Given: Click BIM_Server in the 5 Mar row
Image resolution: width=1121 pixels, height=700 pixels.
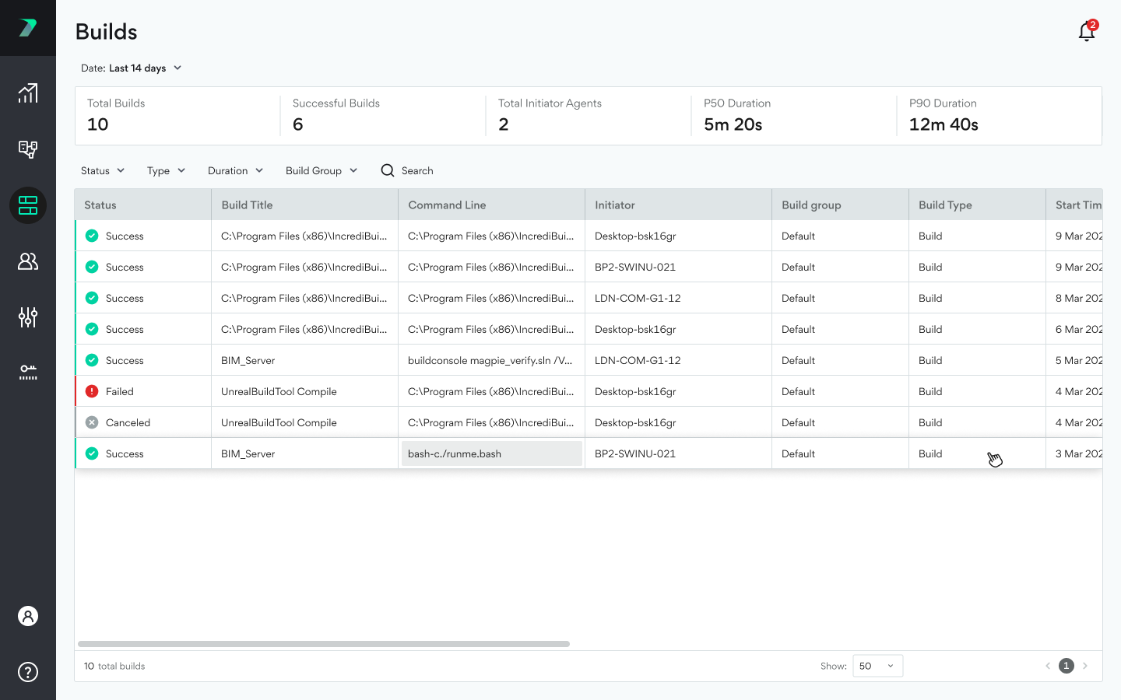Looking at the screenshot, I should pos(248,360).
